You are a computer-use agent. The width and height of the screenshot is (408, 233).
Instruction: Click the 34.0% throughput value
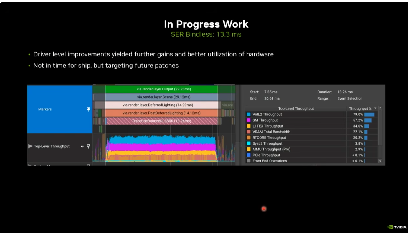click(x=358, y=126)
